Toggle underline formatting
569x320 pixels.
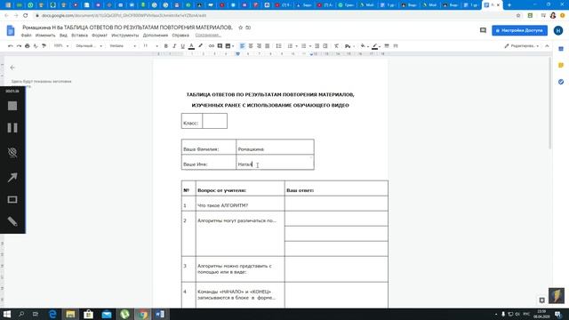(182, 46)
